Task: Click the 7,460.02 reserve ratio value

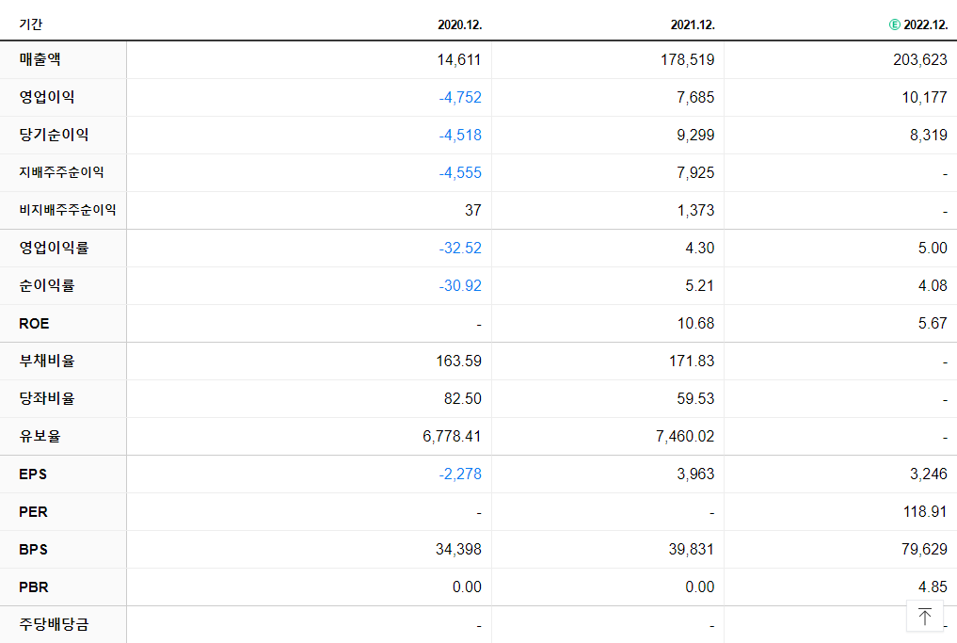Action: pyautogui.click(x=685, y=437)
